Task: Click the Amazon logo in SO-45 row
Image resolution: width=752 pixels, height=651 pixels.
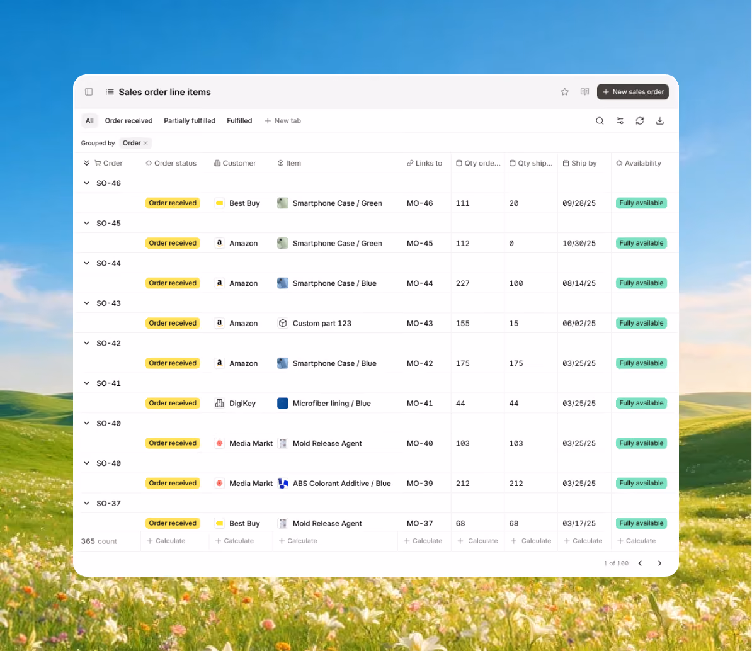Action: (x=219, y=243)
